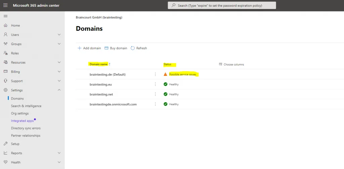Click the Refresh circular arrow icon

coord(132,48)
